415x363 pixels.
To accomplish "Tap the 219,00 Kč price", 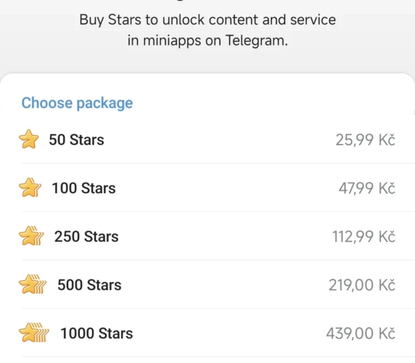I will coord(361,285).
